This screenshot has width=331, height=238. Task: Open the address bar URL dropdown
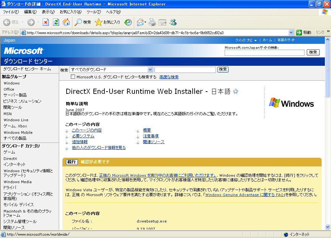291,33
